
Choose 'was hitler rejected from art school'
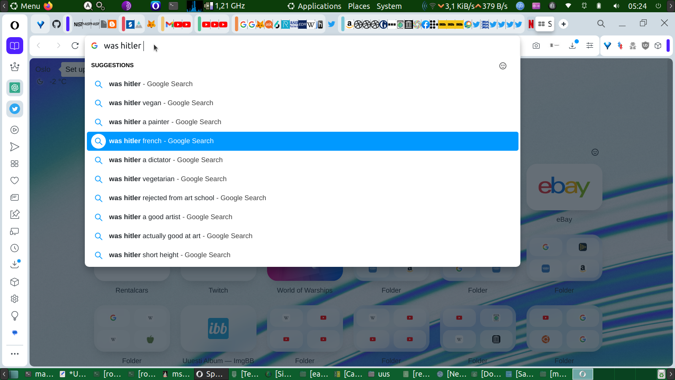click(x=302, y=198)
